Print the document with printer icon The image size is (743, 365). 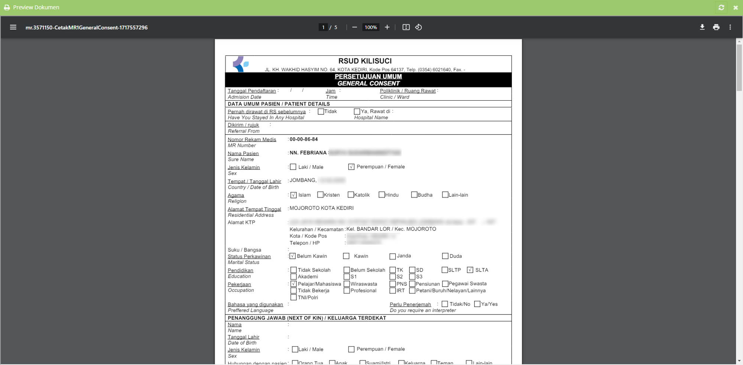pyautogui.click(x=716, y=27)
